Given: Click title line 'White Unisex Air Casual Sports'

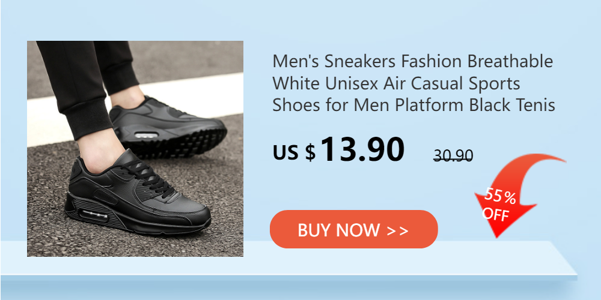Looking at the screenshot, I should pos(396,83).
